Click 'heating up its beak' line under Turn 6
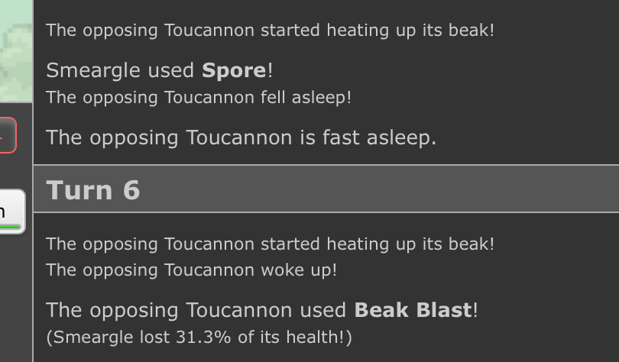Image resolution: width=619 pixels, height=362 pixels. [x=270, y=244]
